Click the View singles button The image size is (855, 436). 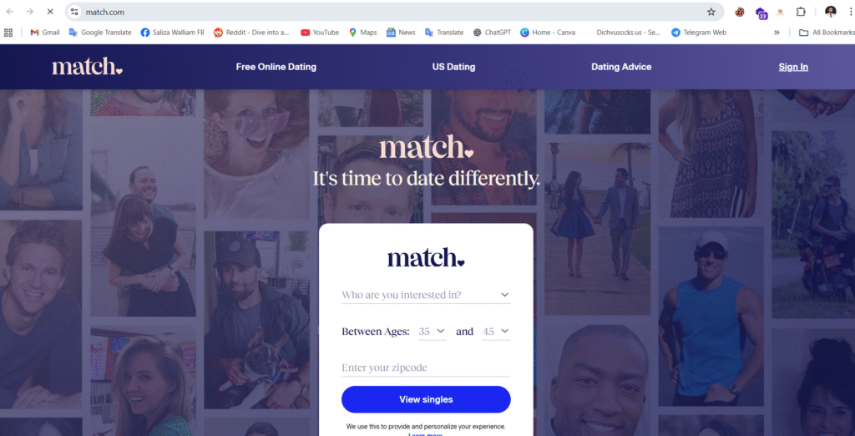pyautogui.click(x=426, y=399)
